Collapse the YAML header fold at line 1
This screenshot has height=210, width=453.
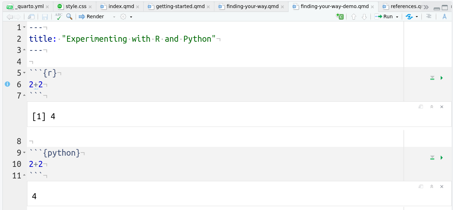[24, 27]
